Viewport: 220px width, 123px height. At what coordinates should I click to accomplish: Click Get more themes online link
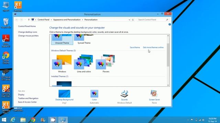pos(153,47)
